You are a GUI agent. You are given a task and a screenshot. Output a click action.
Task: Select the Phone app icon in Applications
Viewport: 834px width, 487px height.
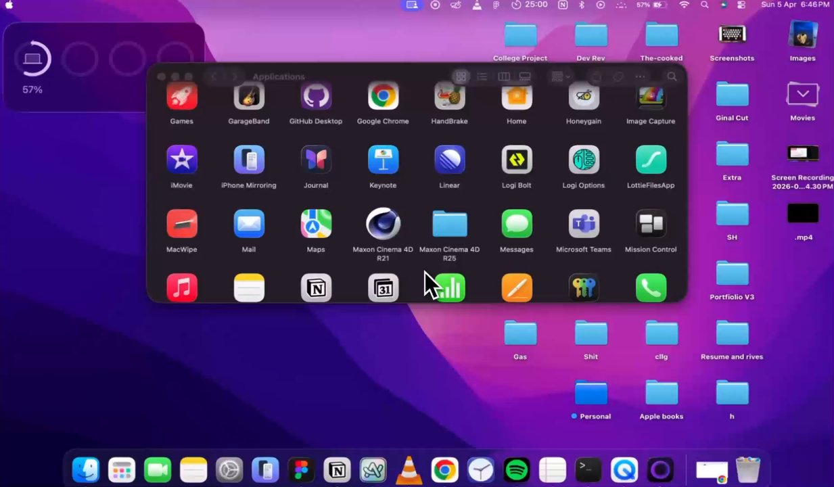click(651, 287)
